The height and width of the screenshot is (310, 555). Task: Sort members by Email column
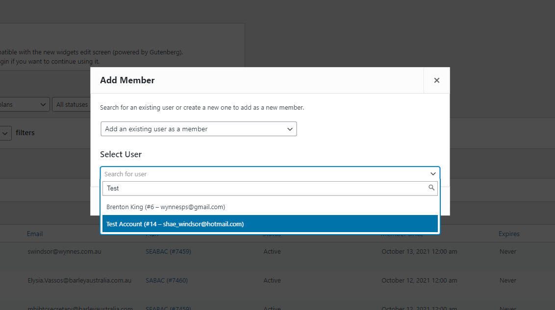35,234
